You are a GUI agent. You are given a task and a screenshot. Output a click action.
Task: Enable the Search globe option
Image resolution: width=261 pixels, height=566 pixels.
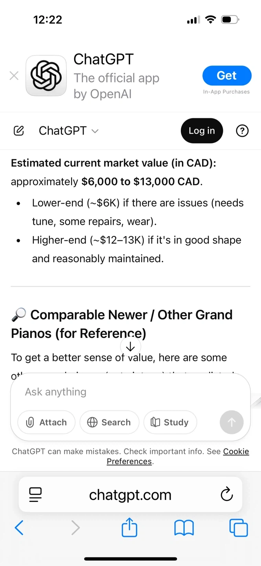point(109,422)
